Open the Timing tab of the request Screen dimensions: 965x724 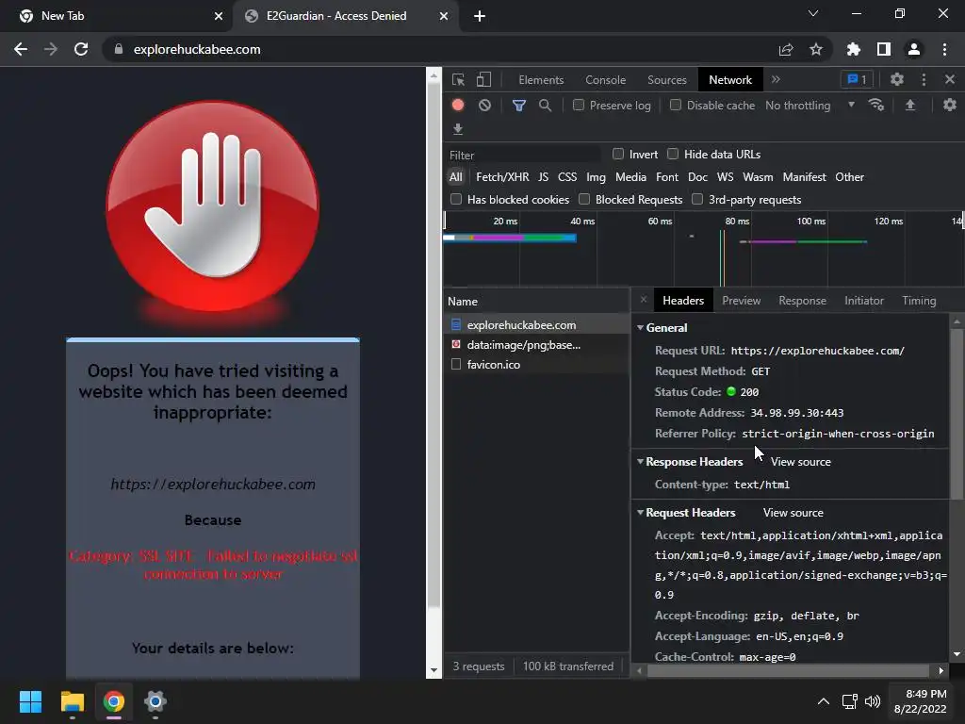pos(919,301)
